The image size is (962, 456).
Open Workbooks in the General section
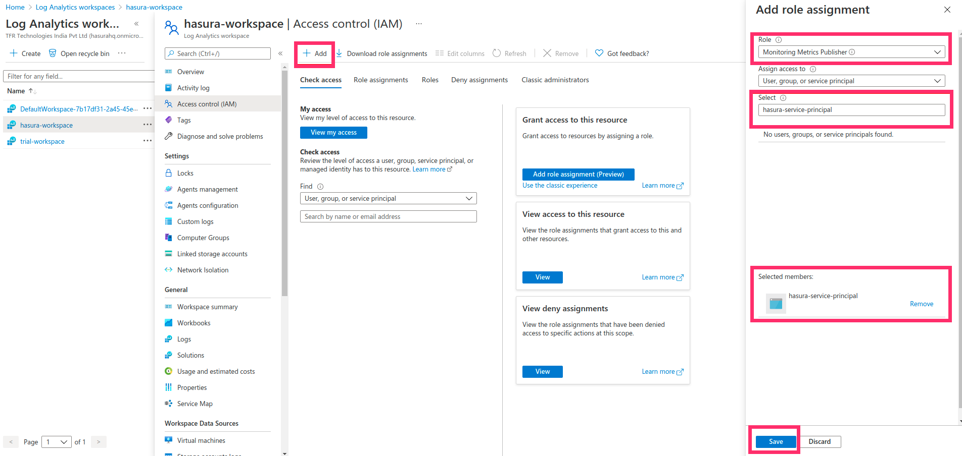tap(194, 322)
